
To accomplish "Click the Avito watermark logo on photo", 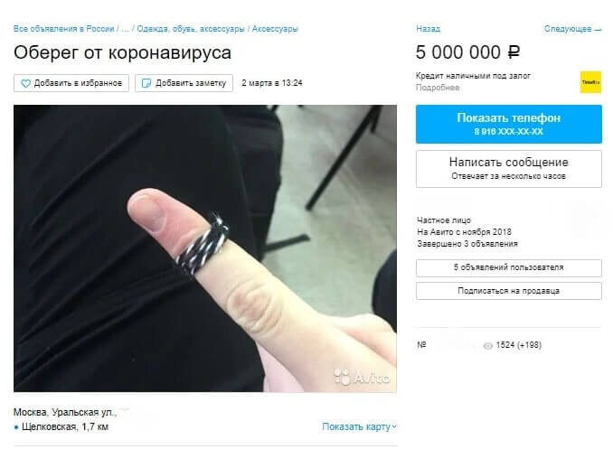I will click(x=363, y=378).
